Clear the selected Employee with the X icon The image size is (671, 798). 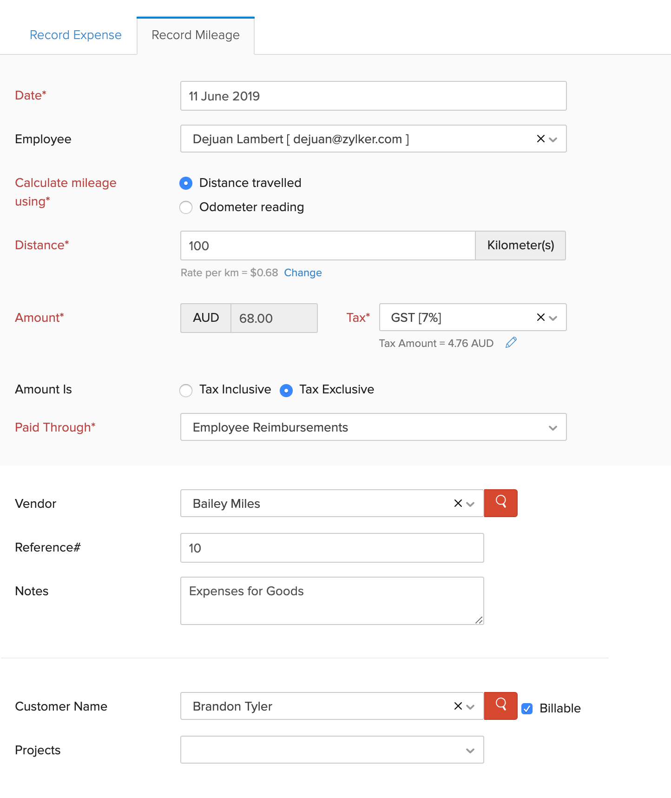(540, 139)
